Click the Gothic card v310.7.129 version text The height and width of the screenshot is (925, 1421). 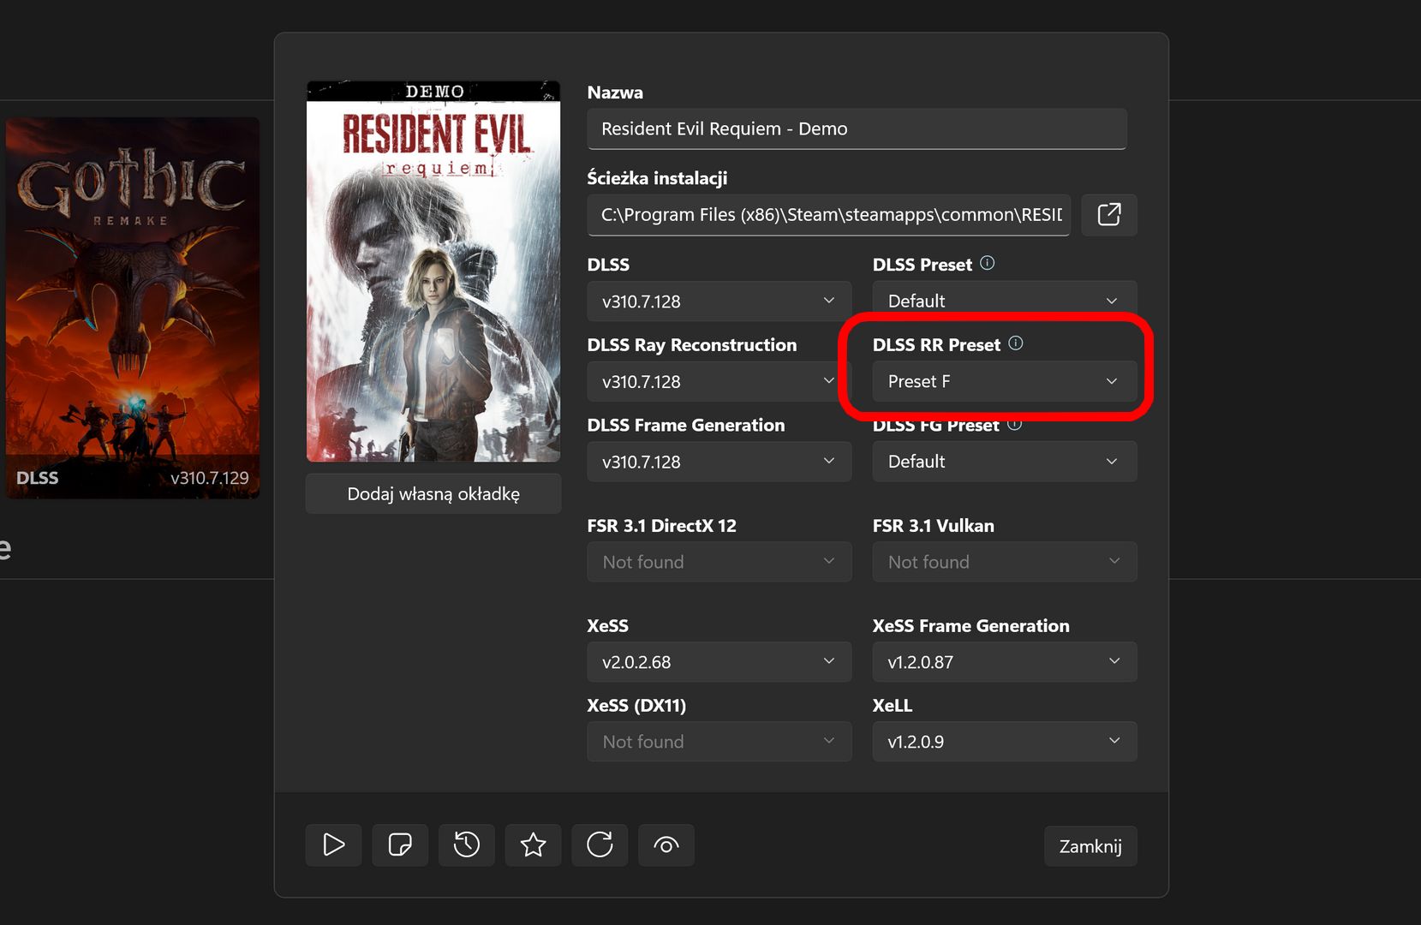point(210,478)
